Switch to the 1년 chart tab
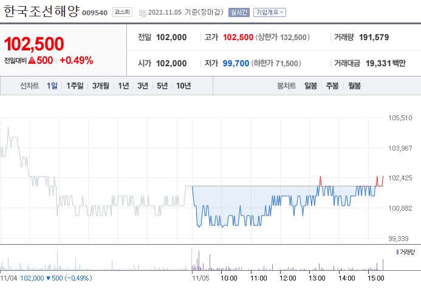Image resolution: width=421 pixels, height=289 pixels. pos(123,86)
